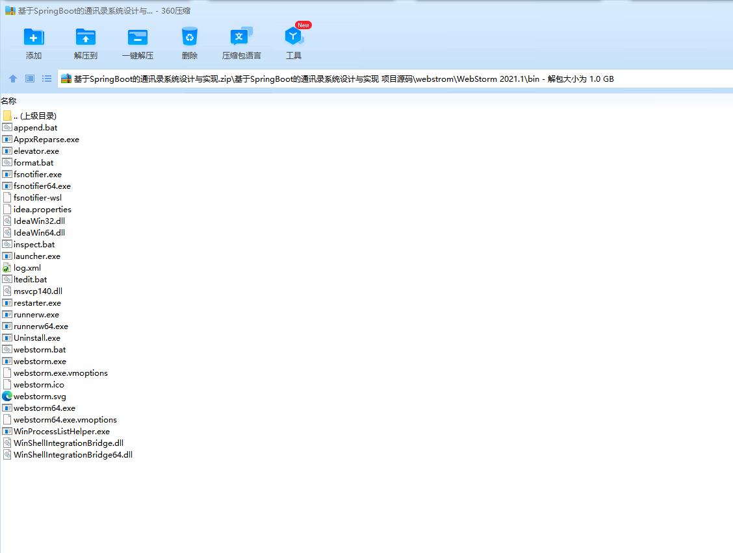733x553 pixels.
Task: Click the 删除 (Delete) trash icon
Action: [x=189, y=36]
